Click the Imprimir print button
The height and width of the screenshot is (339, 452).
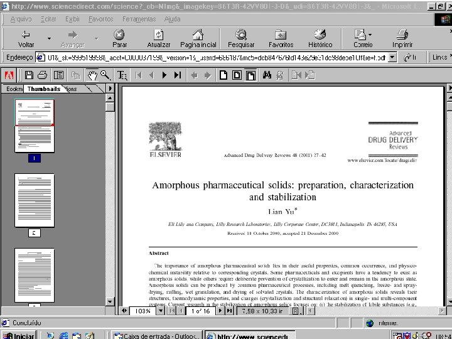pyautogui.click(x=402, y=39)
